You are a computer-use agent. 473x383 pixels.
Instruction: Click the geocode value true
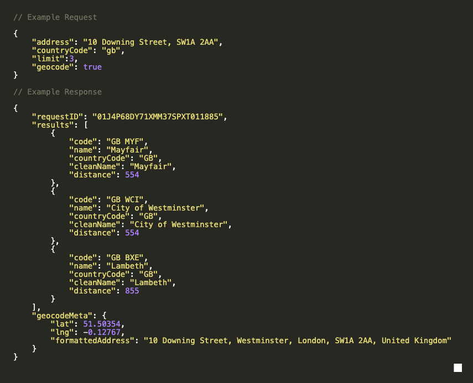(92, 67)
